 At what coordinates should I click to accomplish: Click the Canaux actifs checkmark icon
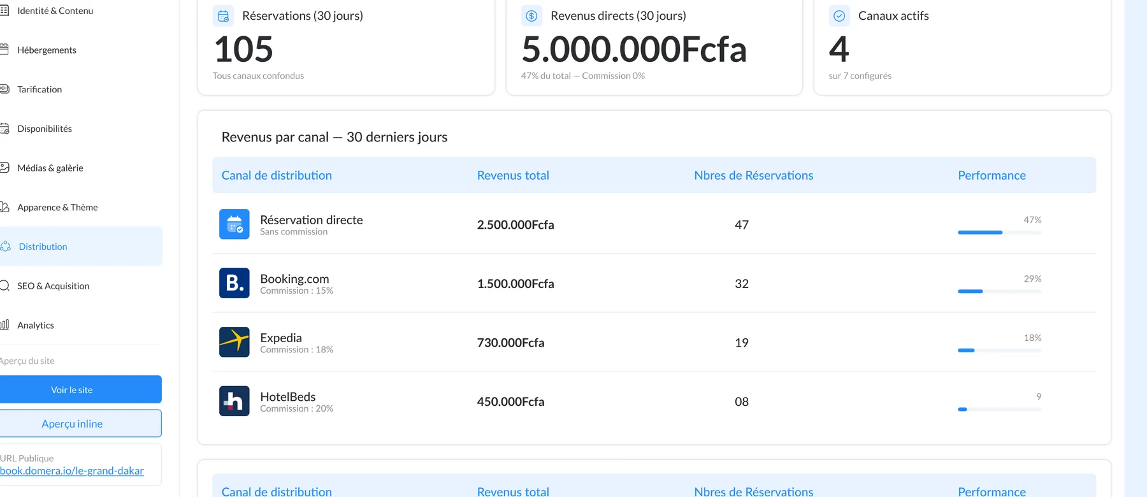pos(839,16)
